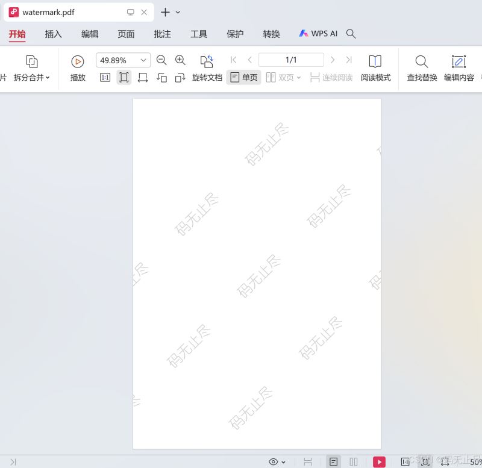Image resolution: width=482 pixels, height=468 pixels.
Task: Launch WPS AI assistant
Action: click(318, 34)
